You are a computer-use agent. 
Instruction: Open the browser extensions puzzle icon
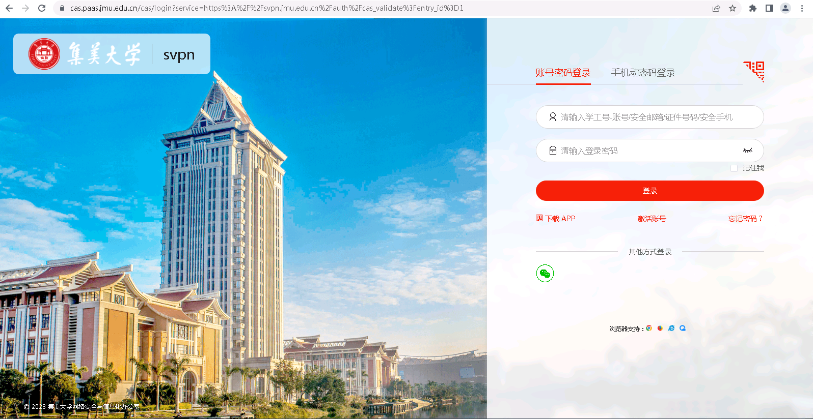pyautogui.click(x=753, y=8)
